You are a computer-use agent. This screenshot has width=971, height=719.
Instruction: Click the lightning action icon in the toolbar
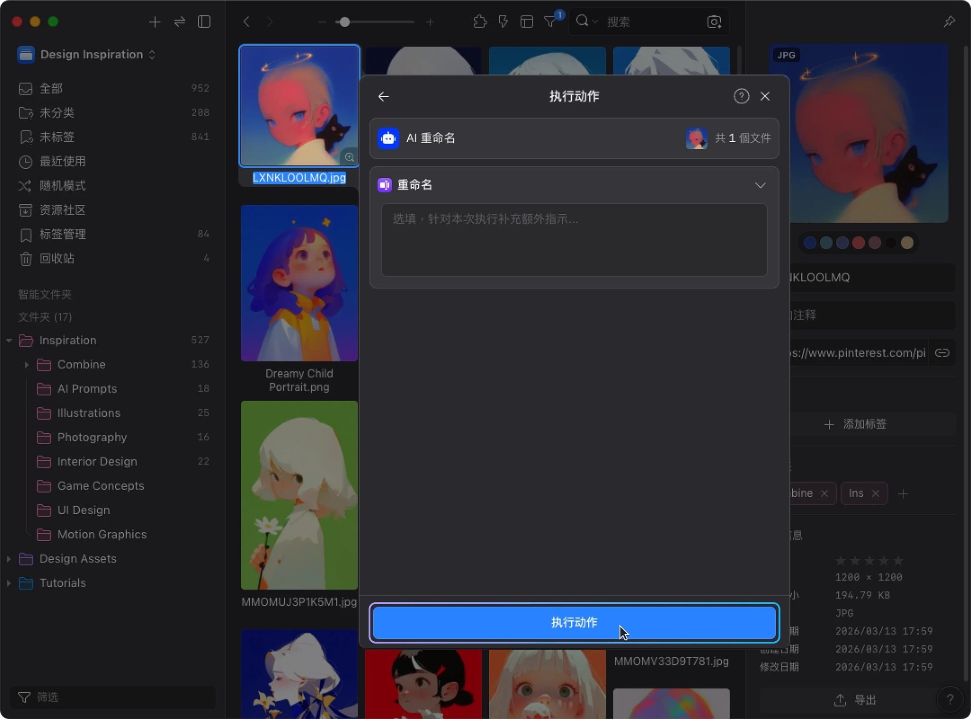(x=503, y=22)
